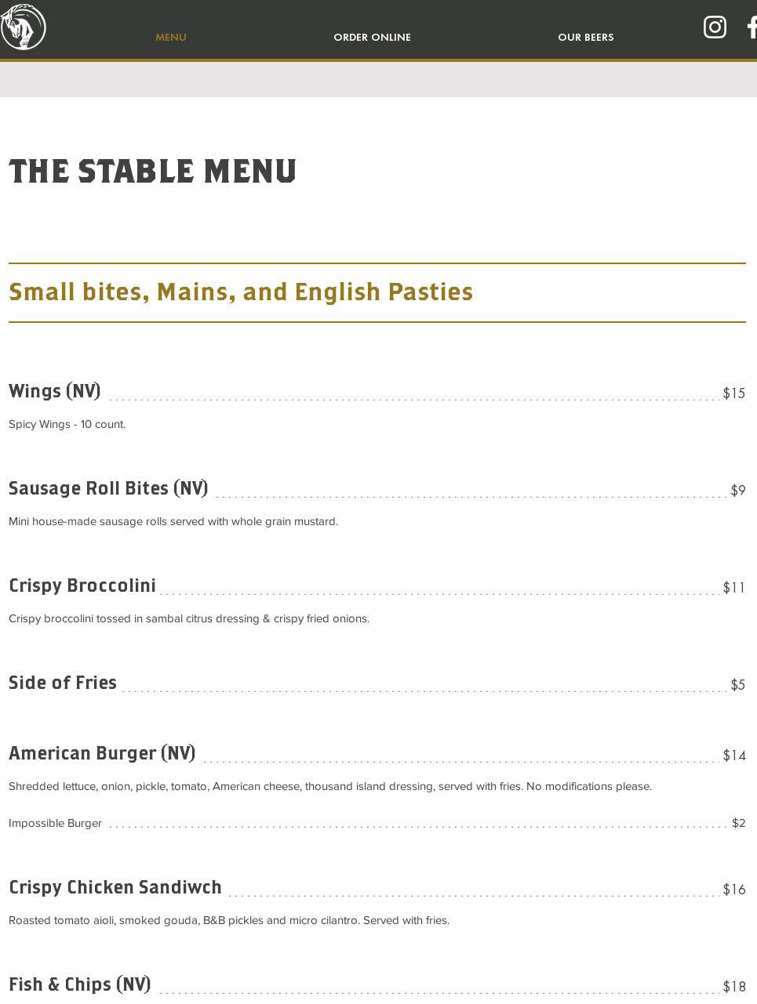This screenshot has width=757, height=1004.
Task: Click the horse logo in the header
Action: pyautogui.click(x=23, y=27)
